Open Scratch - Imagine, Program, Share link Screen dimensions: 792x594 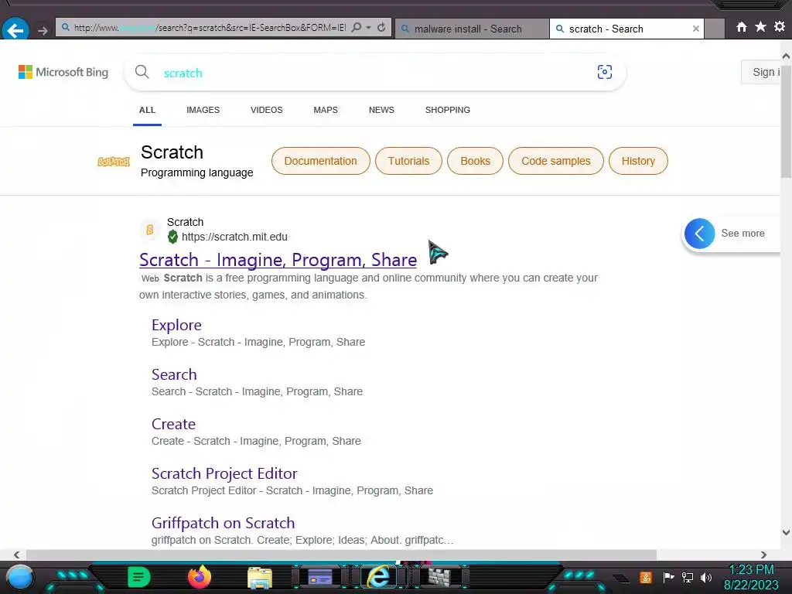pos(278,260)
